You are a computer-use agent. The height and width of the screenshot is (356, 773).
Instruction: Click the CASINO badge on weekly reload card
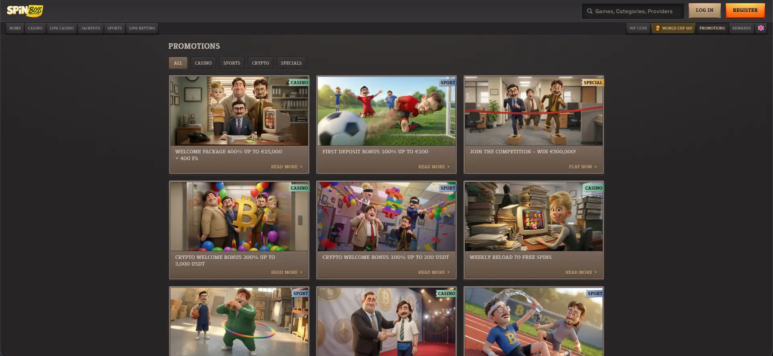[593, 188]
